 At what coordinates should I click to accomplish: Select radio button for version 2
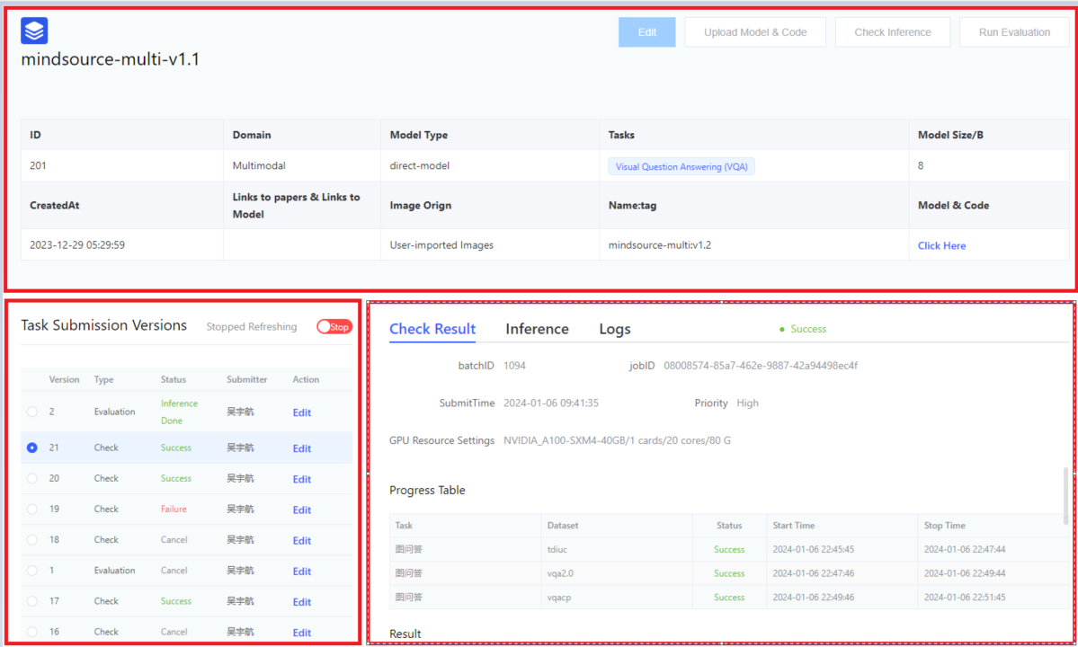click(32, 412)
